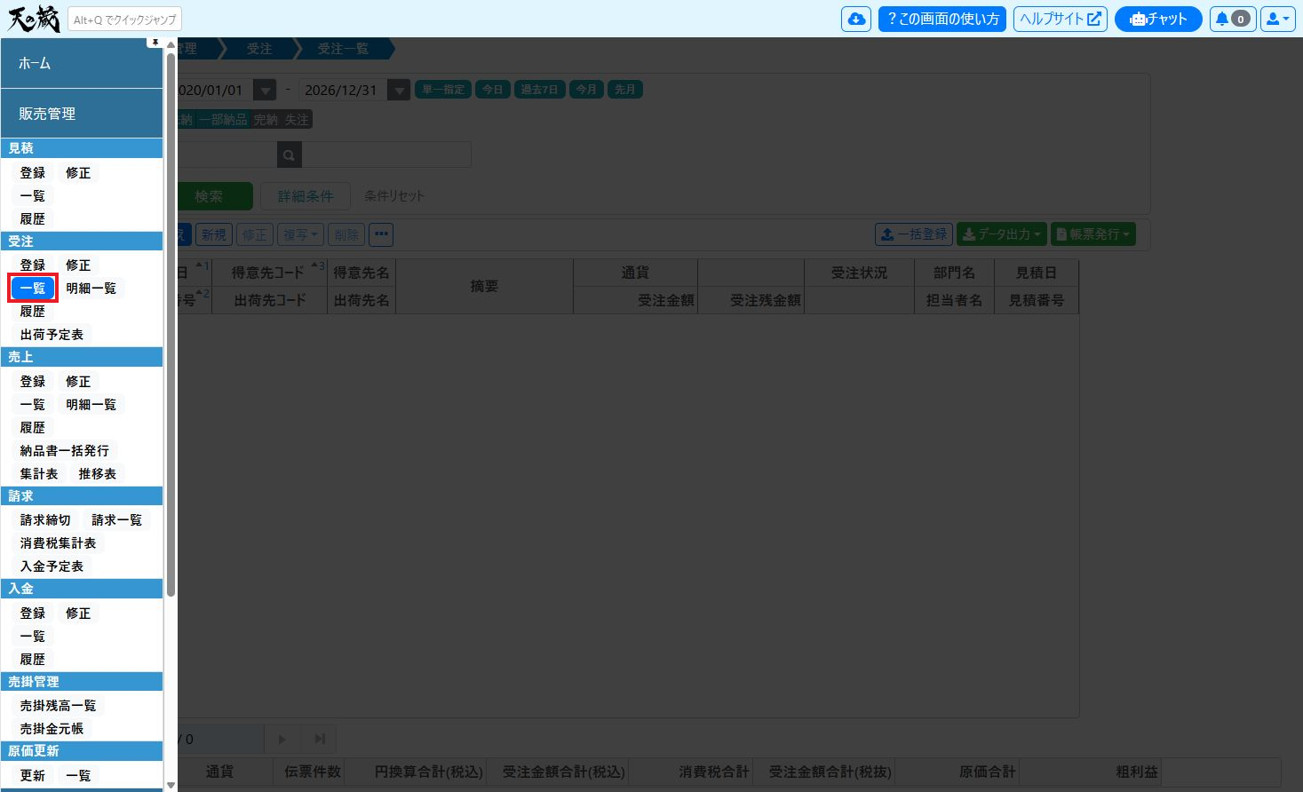Click the 一括登録 upload button
The width and height of the screenshot is (1303, 792).
click(x=914, y=234)
